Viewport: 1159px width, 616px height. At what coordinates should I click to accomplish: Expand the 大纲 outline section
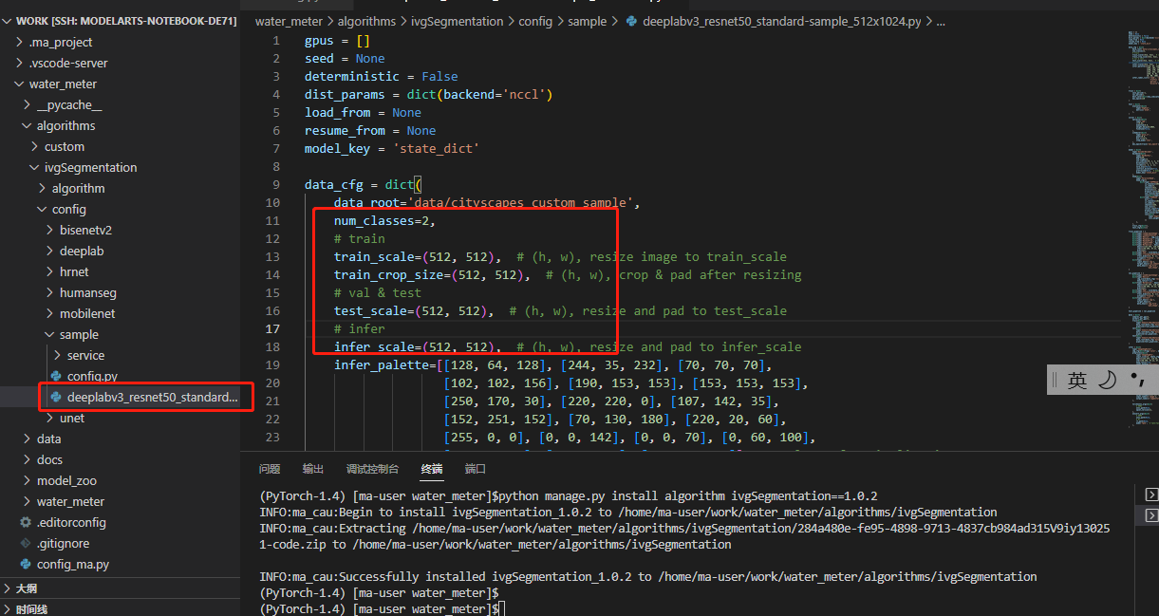coord(8,588)
